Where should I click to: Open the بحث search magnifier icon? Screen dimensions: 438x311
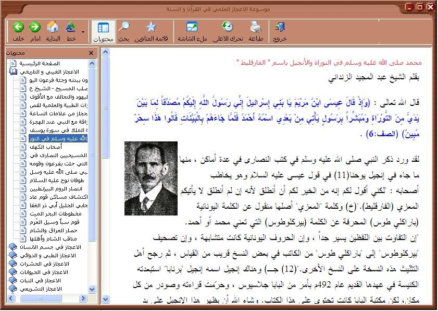point(123,27)
